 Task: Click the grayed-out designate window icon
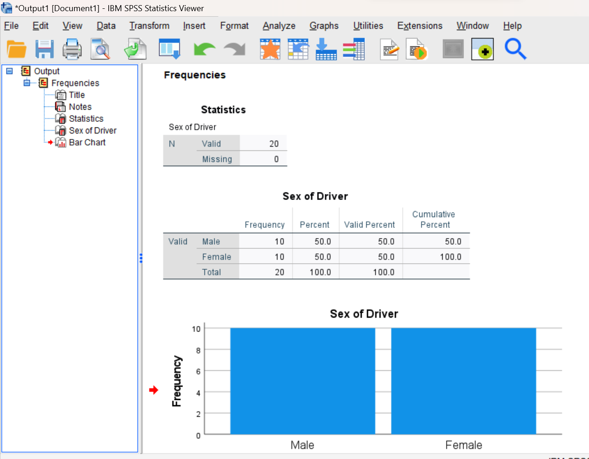click(453, 49)
